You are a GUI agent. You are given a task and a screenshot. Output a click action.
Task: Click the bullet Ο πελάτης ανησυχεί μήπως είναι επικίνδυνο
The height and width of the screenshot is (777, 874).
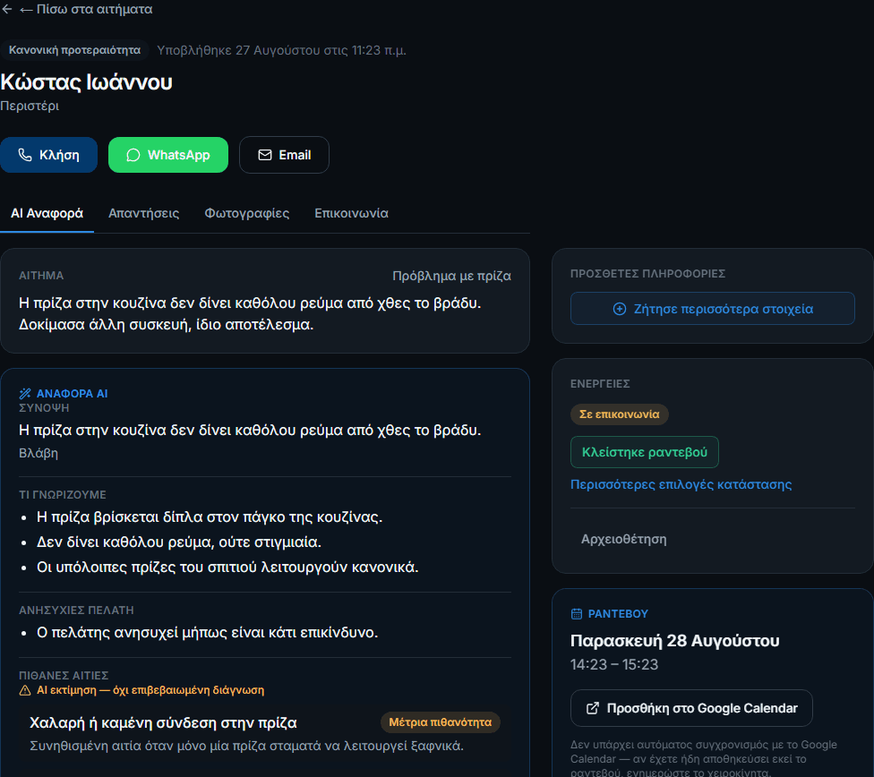click(x=208, y=633)
